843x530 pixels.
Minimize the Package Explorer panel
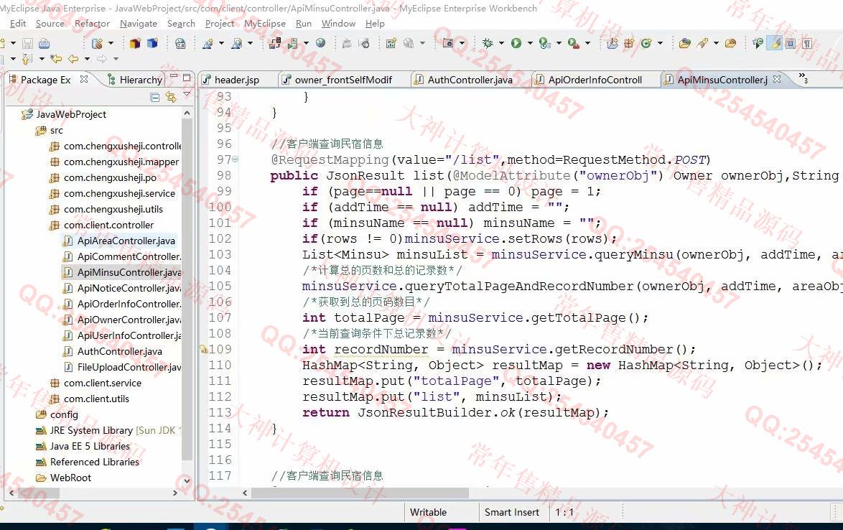click(174, 78)
